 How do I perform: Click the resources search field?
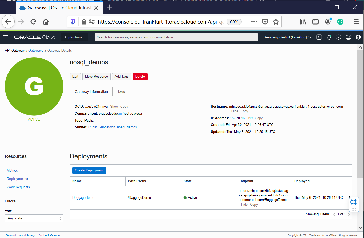click(176, 37)
